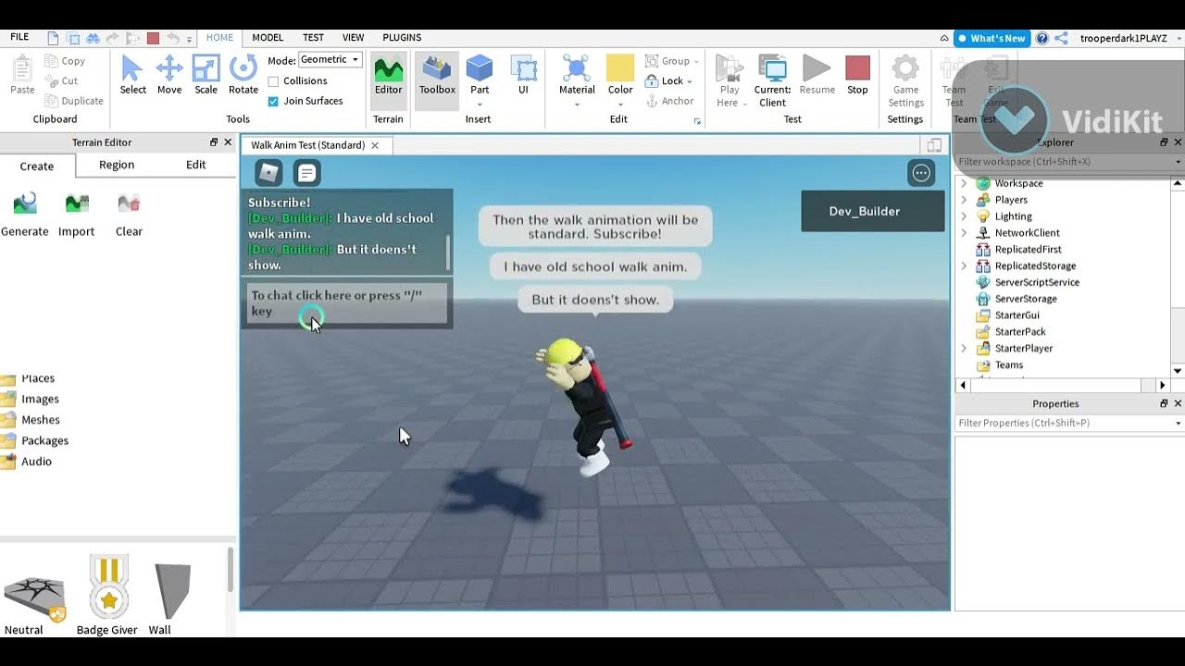
Task: Switch to the MODEL ribbon tab
Action: pyautogui.click(x=268, y=38)
